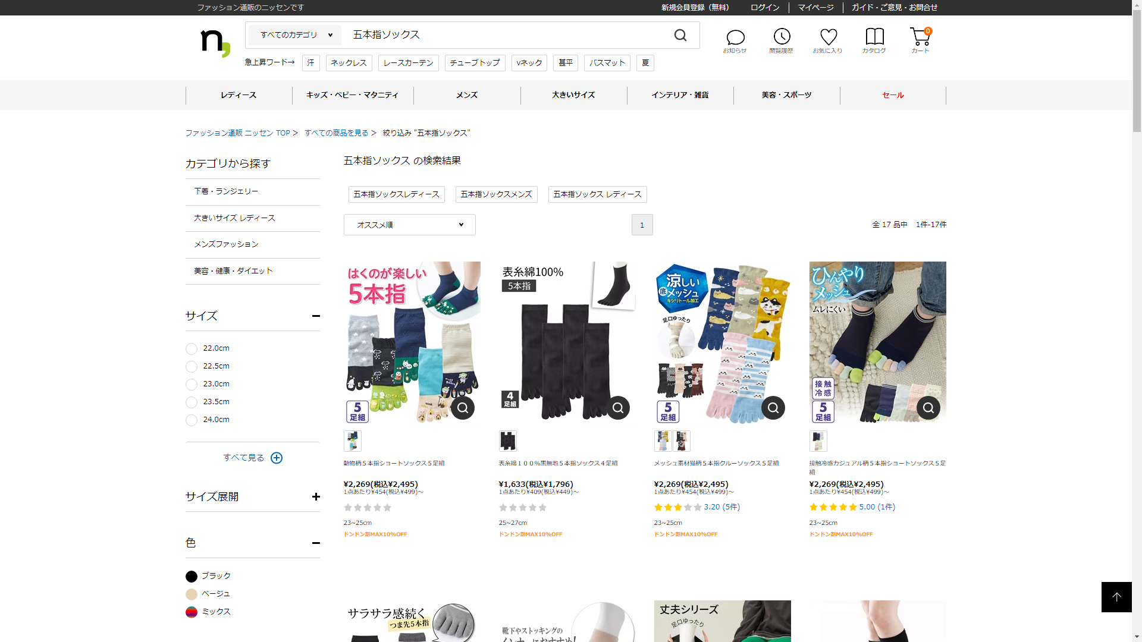1142x642 pixels.
Task: Go to the セール menu tab
Action: tap(893, 95)
